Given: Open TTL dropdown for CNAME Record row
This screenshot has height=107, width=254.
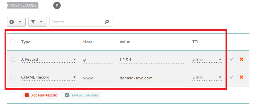Looking at the screenshot, I should [x=207, y=77].
